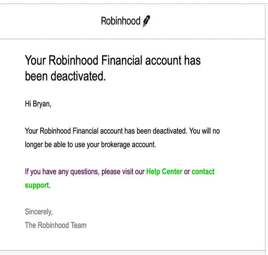
Task: Click purple text "If you have any questions"
Action: [62, 172]
